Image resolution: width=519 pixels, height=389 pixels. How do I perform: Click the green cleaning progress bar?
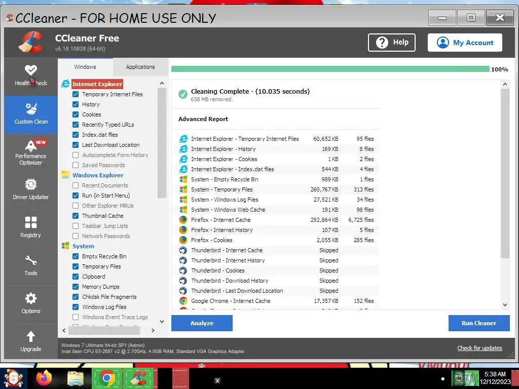point(330,69)
